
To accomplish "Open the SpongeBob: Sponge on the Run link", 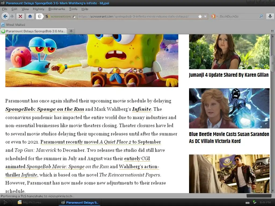I will [x=45, y=109].
